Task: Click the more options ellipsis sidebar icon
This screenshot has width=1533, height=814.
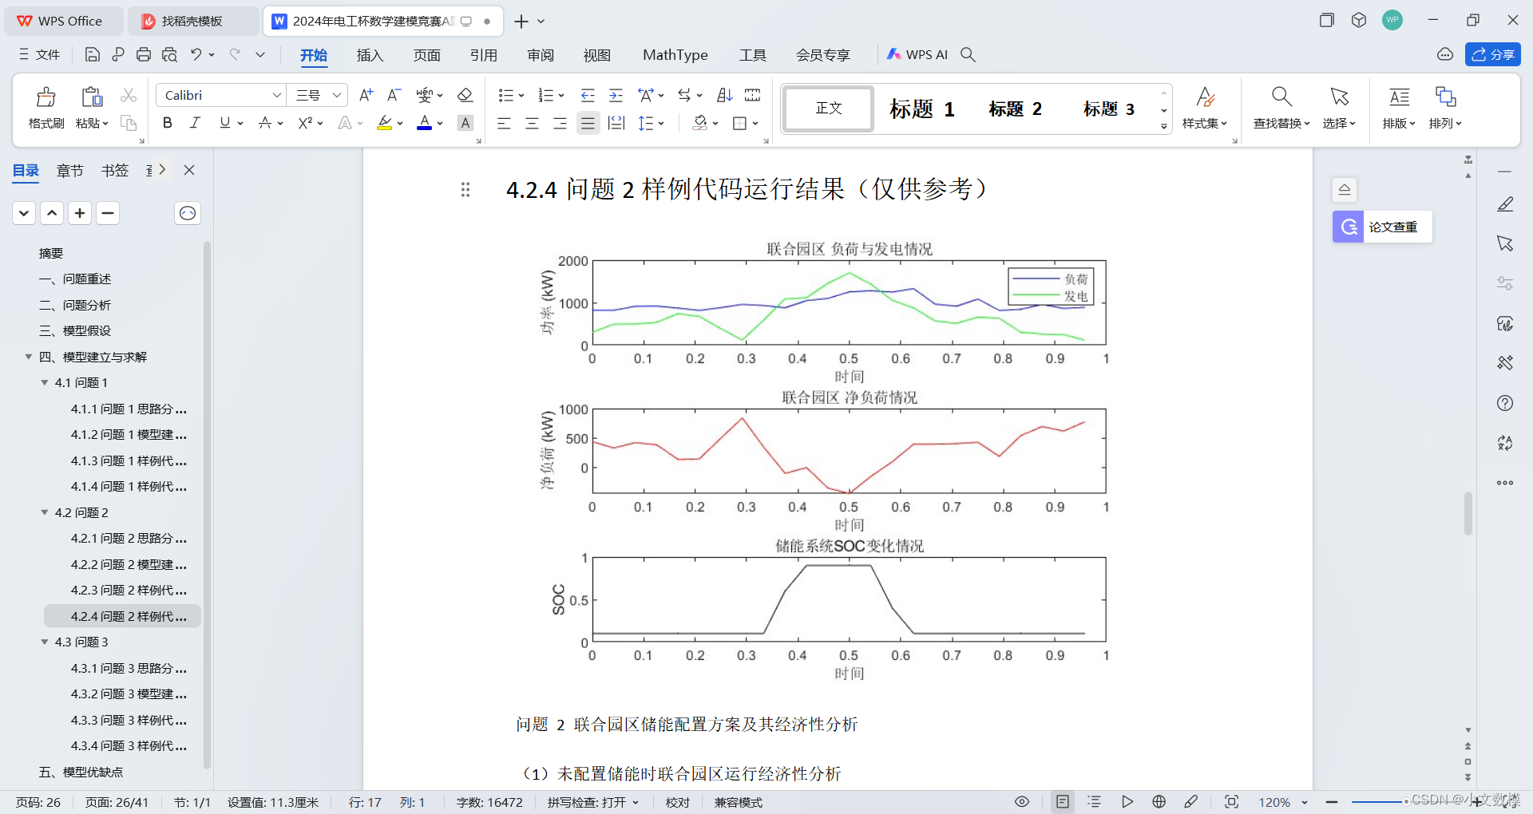Action: (x=1505, y=483)
